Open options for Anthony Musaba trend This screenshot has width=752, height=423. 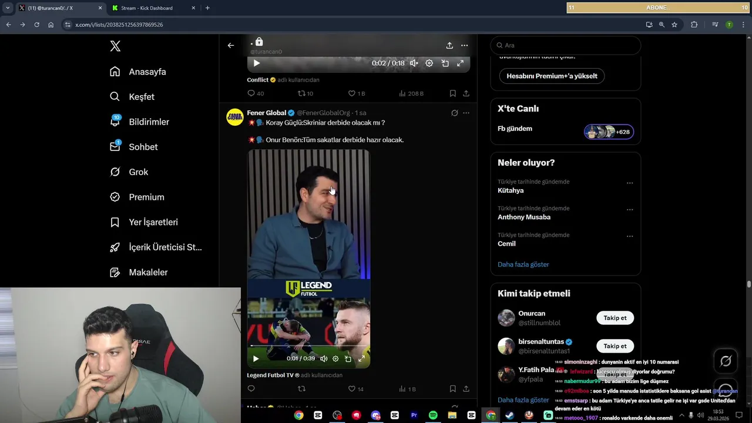pos(630,210)
